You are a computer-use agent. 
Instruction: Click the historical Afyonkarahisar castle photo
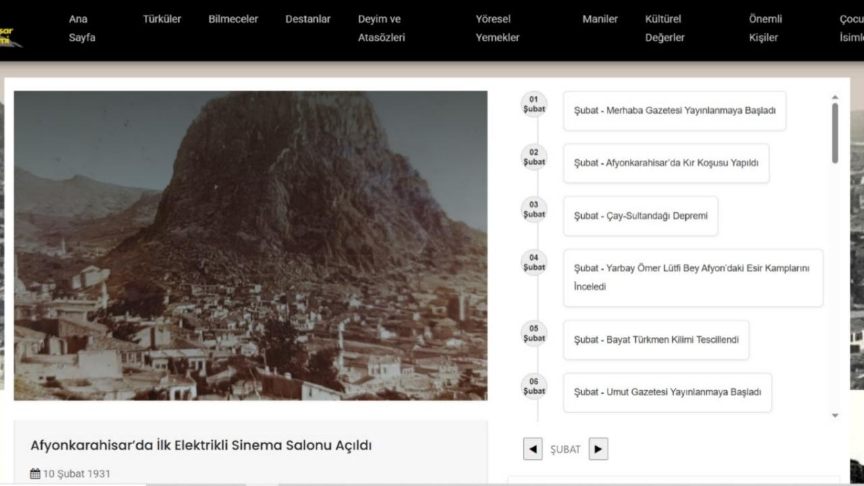[x=250, y=246]
